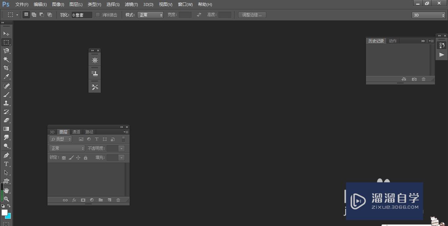Choose Subtract from Selection mode

coord(42,15)
